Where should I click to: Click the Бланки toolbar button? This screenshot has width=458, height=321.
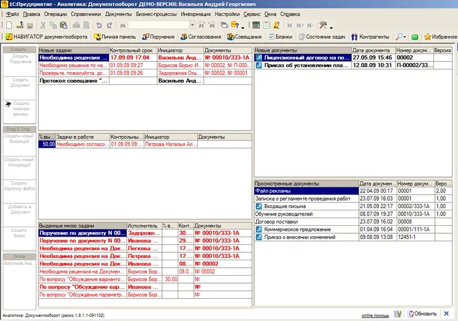click(280, 37)
